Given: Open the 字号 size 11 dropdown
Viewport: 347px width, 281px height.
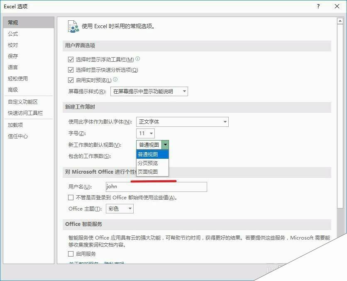Looking at the screenshot, I should (x=145, y=133).
